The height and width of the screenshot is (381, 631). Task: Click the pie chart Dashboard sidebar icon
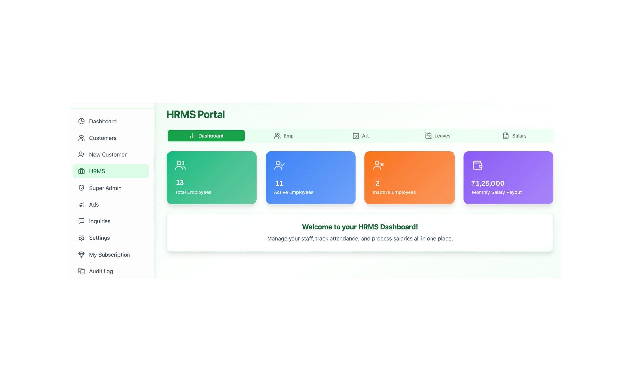tap(81, 121)
